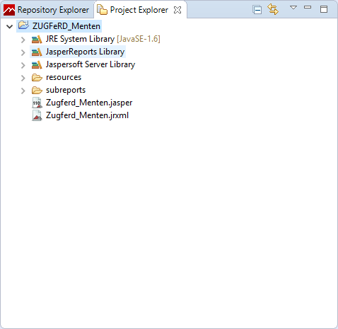Switch to the Repository Explorer tab
Screen dimensions: 338x329
click(47, 10)
